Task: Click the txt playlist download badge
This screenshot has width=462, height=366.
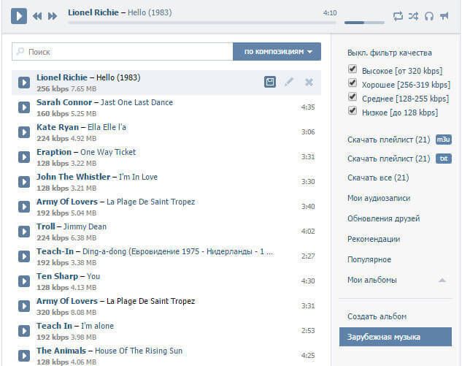Action: click(444, 159)
